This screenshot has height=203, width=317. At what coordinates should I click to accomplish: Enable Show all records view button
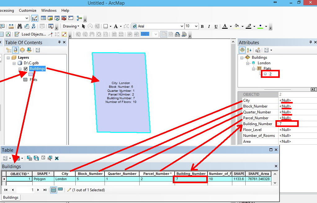pos(53,190)
